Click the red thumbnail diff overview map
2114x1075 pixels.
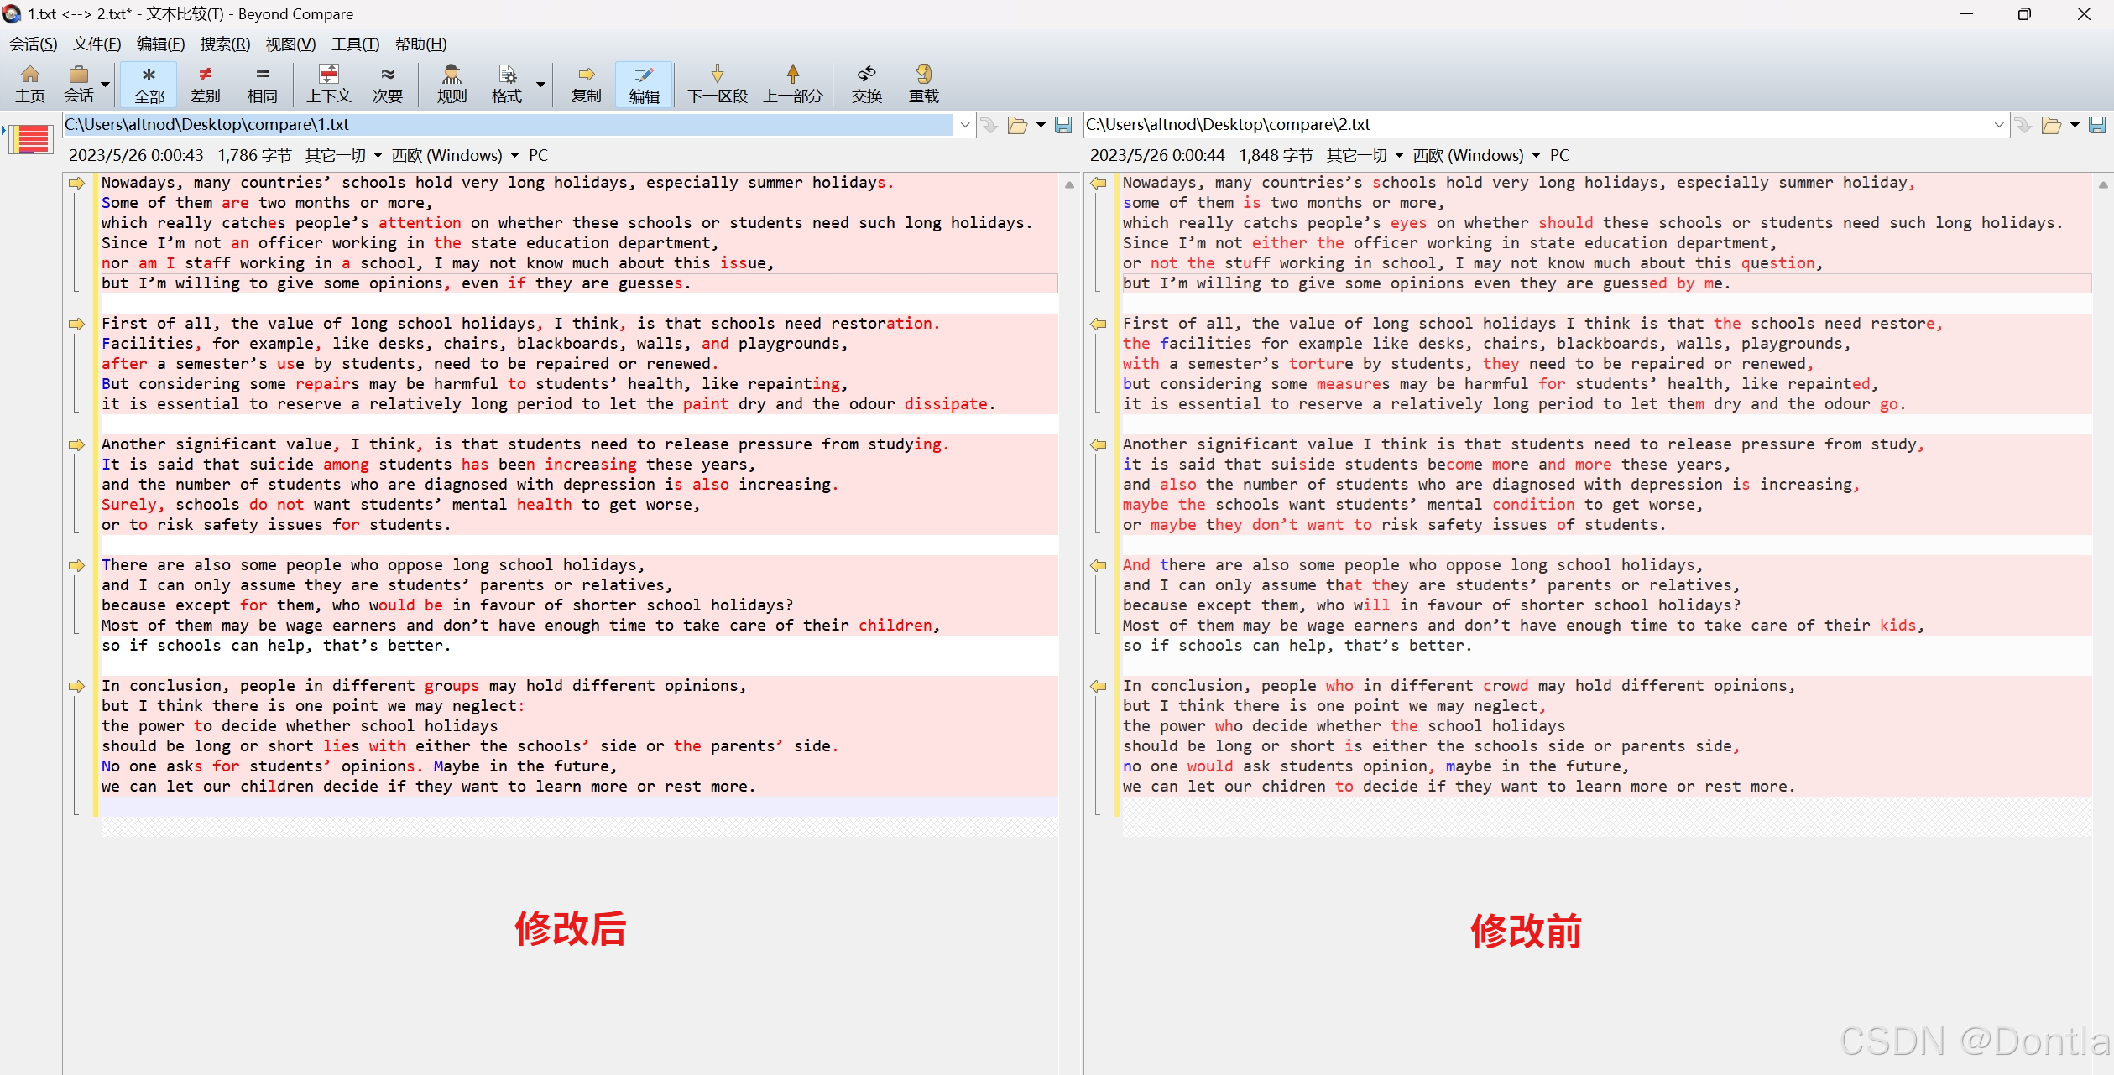coord(32,138)
